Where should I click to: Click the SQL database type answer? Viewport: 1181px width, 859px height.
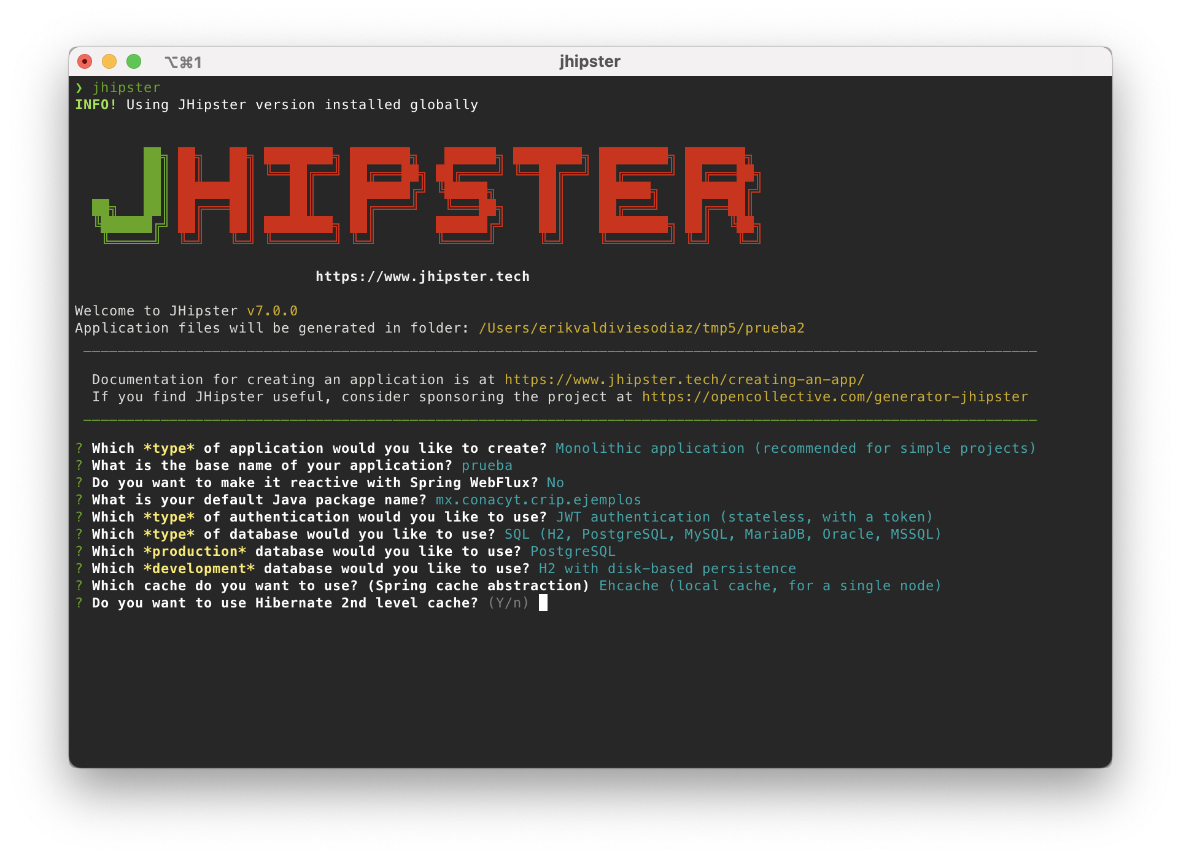[x=723, y=534]
